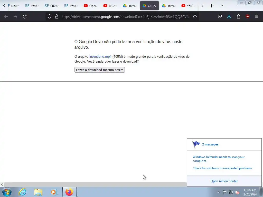The height and width of the screenshot is (197, 263).
Task: Click the Action Center blue flag icon
Action: pyautogui.click(x=196, y=144)
